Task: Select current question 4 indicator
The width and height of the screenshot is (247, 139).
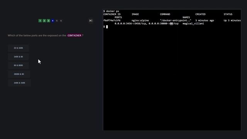Action: [x=52, y=20]
